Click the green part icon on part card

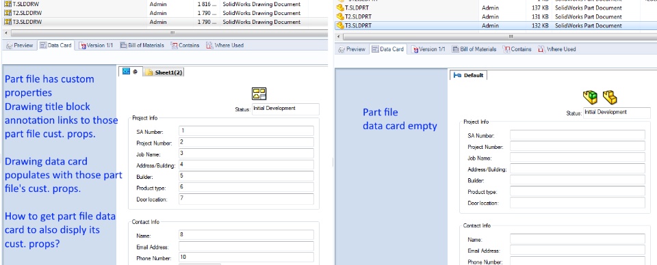[x=591, y=97]
